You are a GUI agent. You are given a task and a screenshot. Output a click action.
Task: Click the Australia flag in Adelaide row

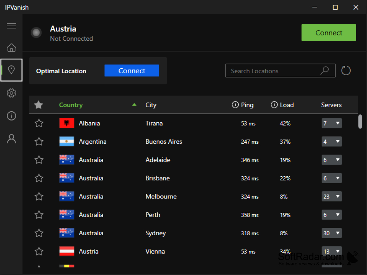[67, 160]
